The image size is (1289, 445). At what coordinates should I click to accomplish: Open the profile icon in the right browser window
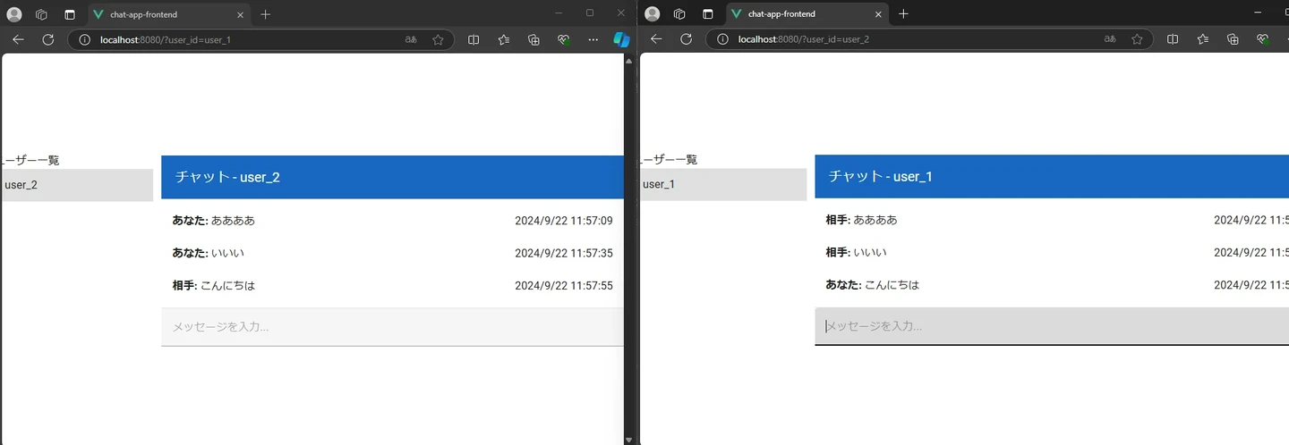[653, 14]
